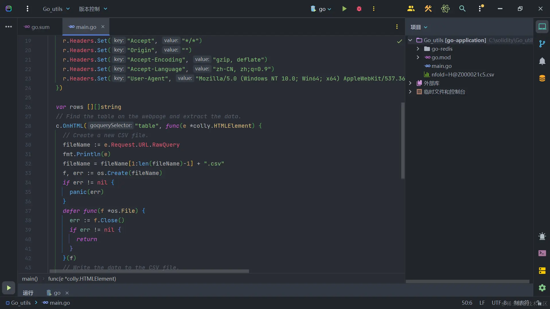This screenshot has height=309, width=550.
Task: Click the Run tool window play button
Action: click(9, 288)
